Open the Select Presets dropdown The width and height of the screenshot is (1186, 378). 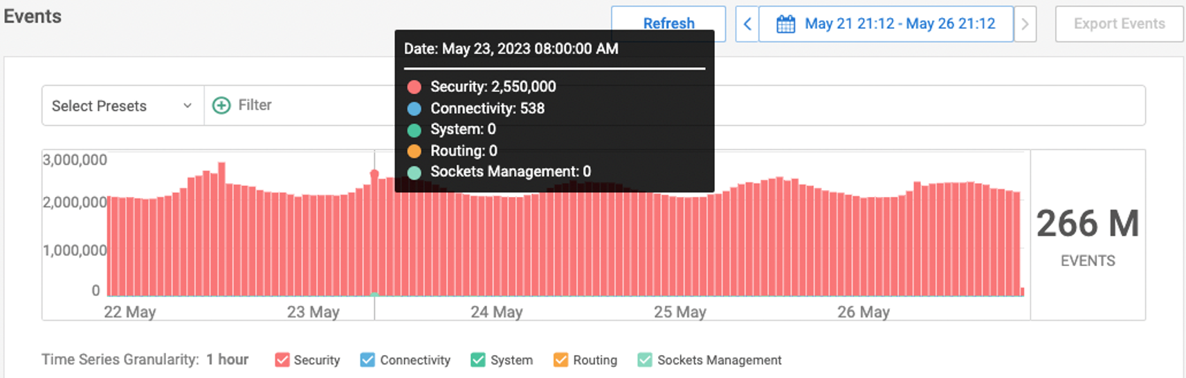(122, 106)
